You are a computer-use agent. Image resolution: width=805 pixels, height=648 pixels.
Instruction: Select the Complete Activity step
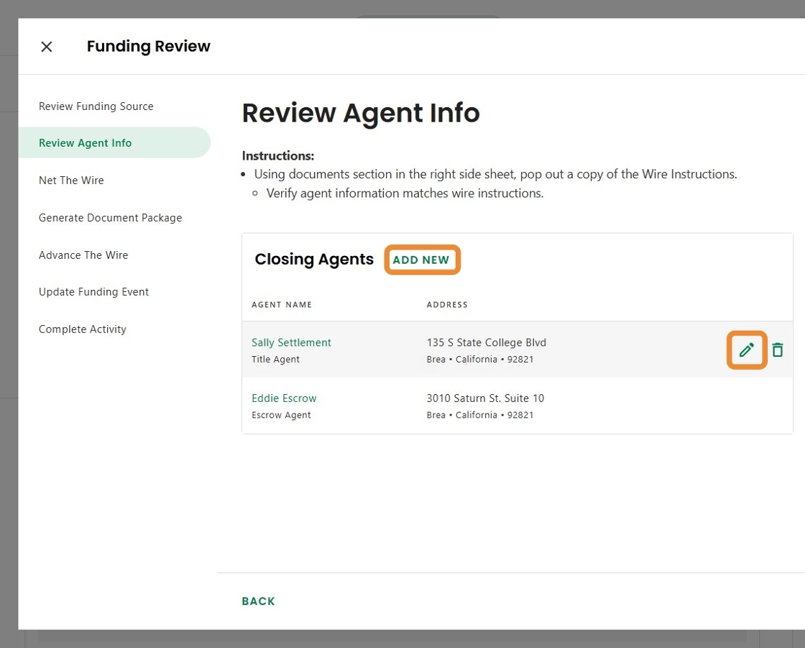[x=83, y=329]
